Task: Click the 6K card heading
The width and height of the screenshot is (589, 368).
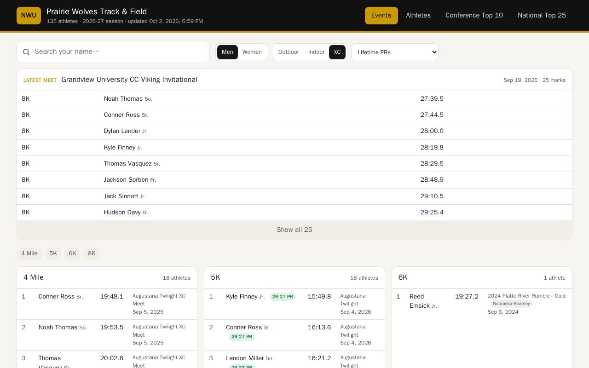Action: (403, 277)
